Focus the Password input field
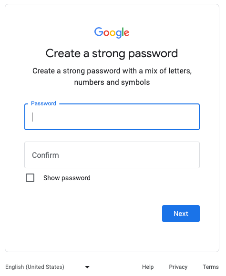The width and height of the screenshot is (226, 276). point(112,117)
